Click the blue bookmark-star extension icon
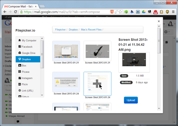Image resolution: width=178 pixels, height=126 pixels. pos(138,12)
